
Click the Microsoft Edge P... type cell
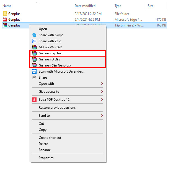point(128,20)
